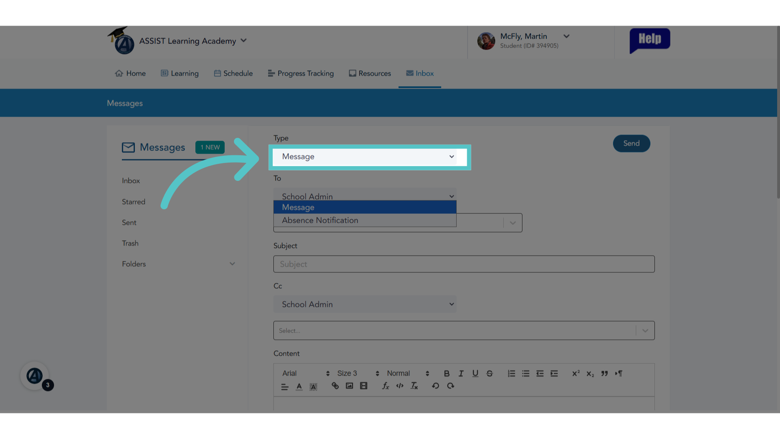780x439 pixels.
Task: Undo the last edit in editor
Action: [435, 386]
